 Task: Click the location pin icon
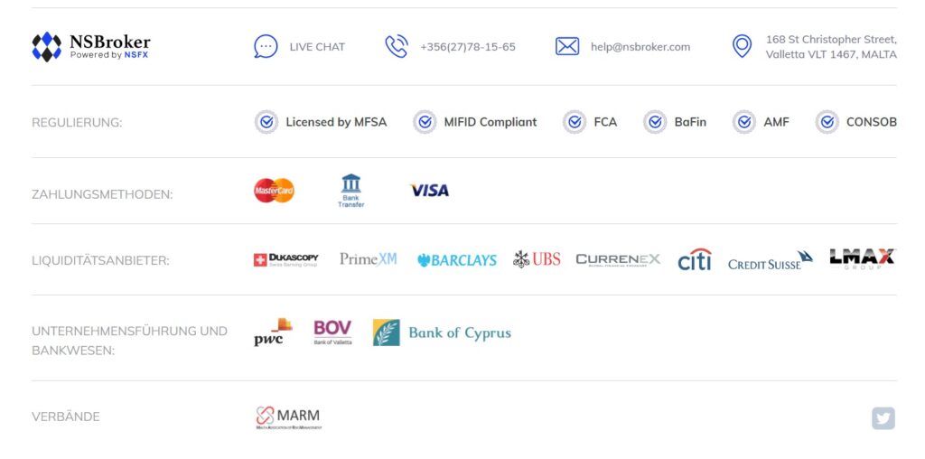[x=742, y=46]
